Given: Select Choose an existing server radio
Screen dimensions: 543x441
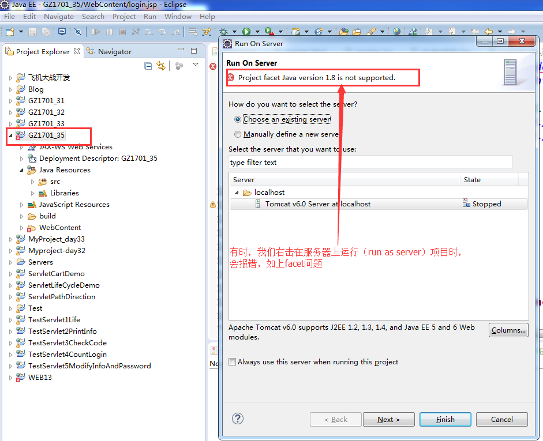Looking at the screenshot, I should 238,119.
